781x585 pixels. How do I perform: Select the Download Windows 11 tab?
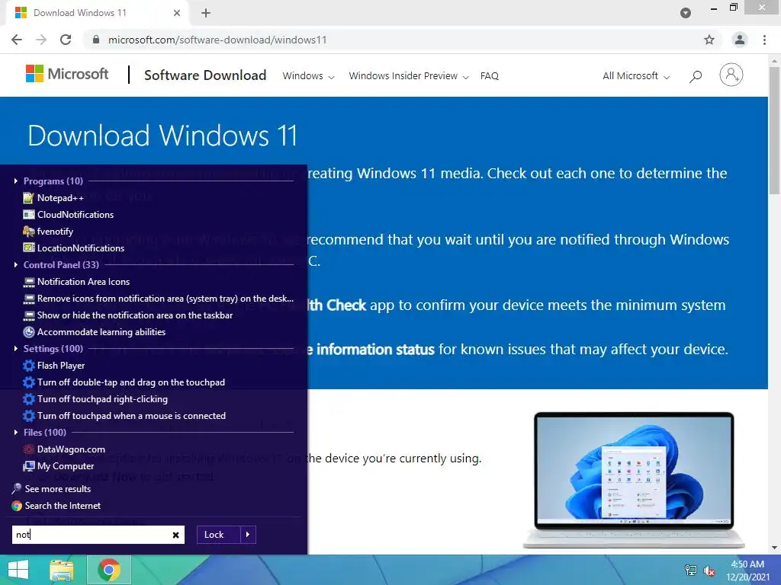click(x=97, y=13)
